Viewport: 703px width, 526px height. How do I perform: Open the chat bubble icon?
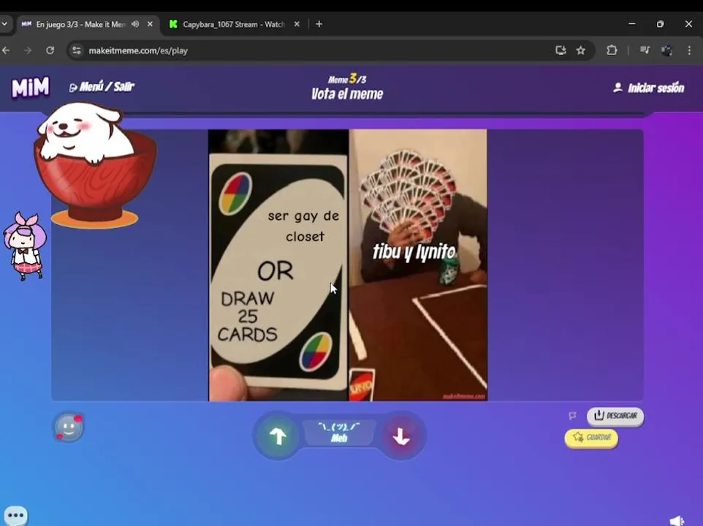click(x=15, y=515)
